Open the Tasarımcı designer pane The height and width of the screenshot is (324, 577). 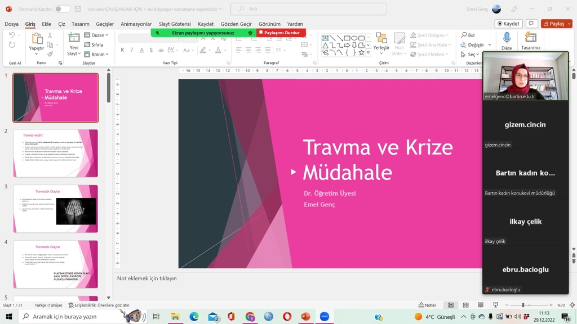coord(530,38)
